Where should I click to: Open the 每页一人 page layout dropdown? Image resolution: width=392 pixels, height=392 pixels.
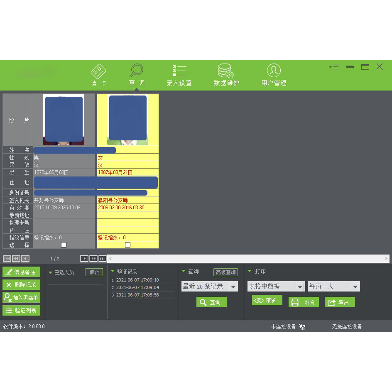pos(355,287)
